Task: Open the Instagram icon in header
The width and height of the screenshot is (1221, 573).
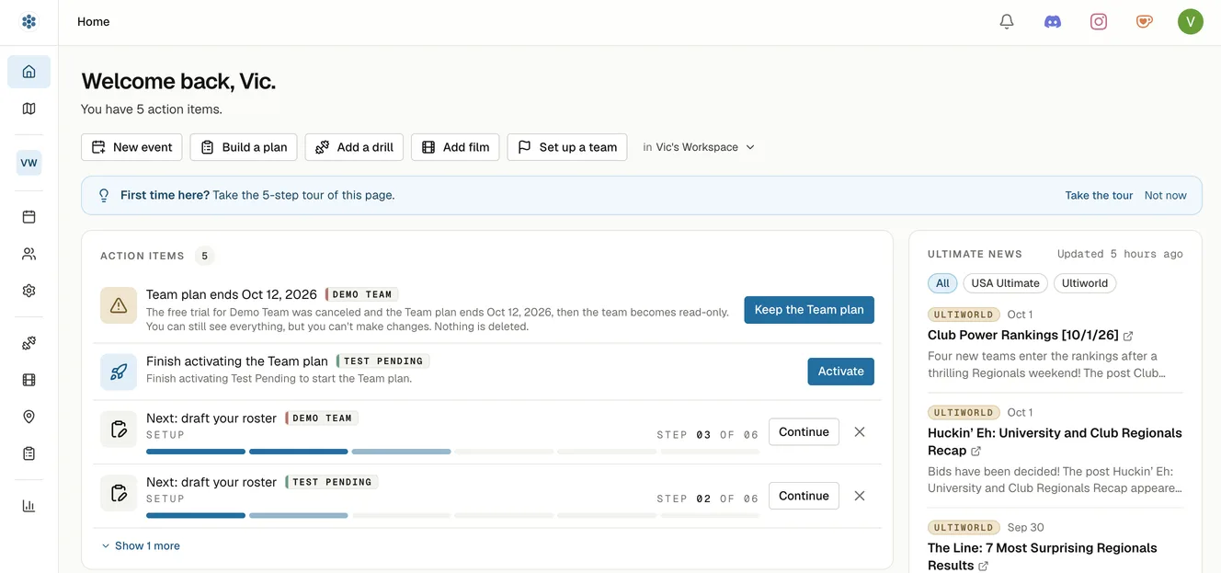Action: (1099, 21)
